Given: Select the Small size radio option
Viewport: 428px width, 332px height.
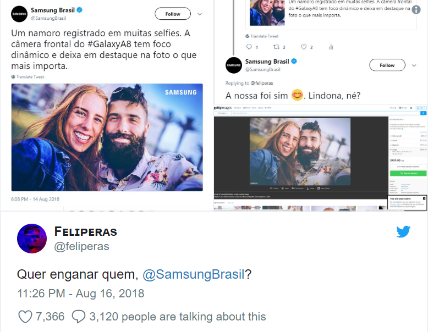Looking at the screenshot, I should click(390, 141).
